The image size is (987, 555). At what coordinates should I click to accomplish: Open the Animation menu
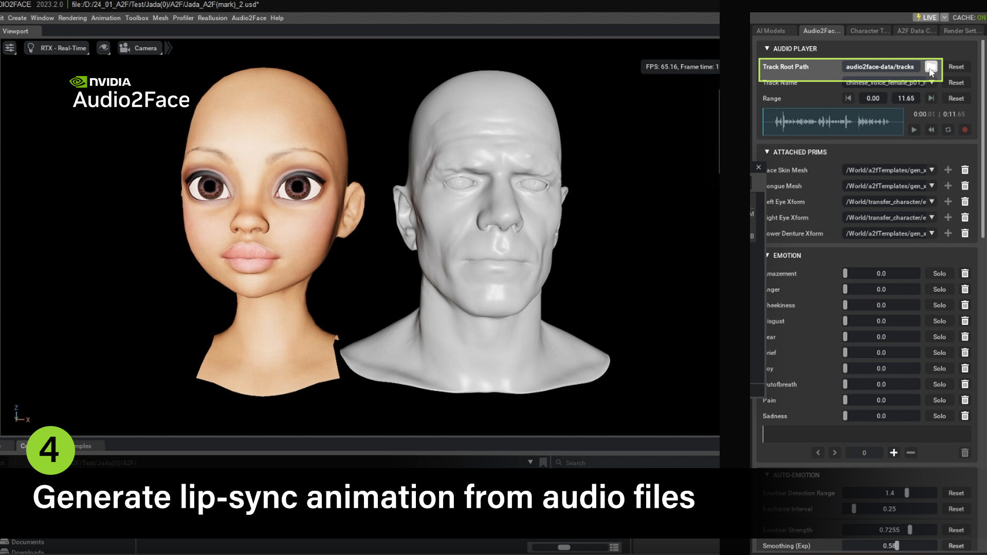click(x=106, y=17)
